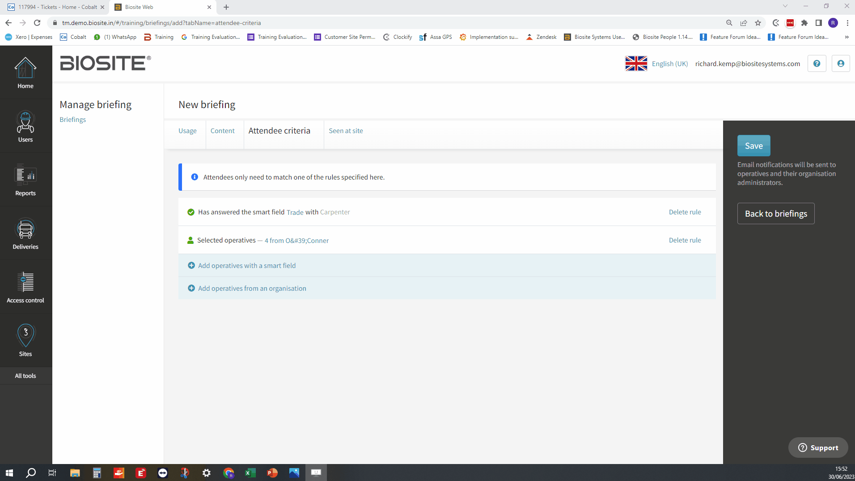
Task: Click the info icon in attendee notice
Action: tap(195, 177)
